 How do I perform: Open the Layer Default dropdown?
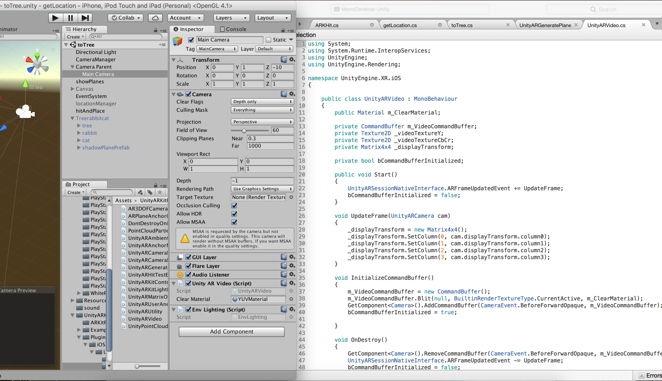click(274, 49)
